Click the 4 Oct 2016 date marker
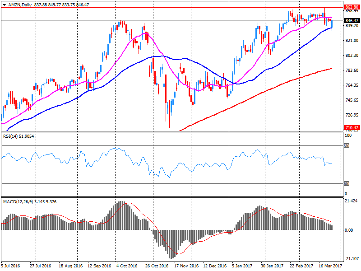Viewport: 361px width, 271px height. (126, 266)
